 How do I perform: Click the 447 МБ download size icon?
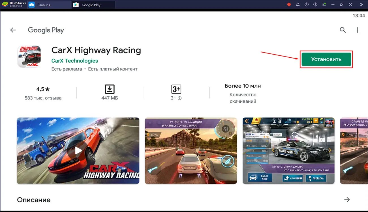tap(110, 89)
